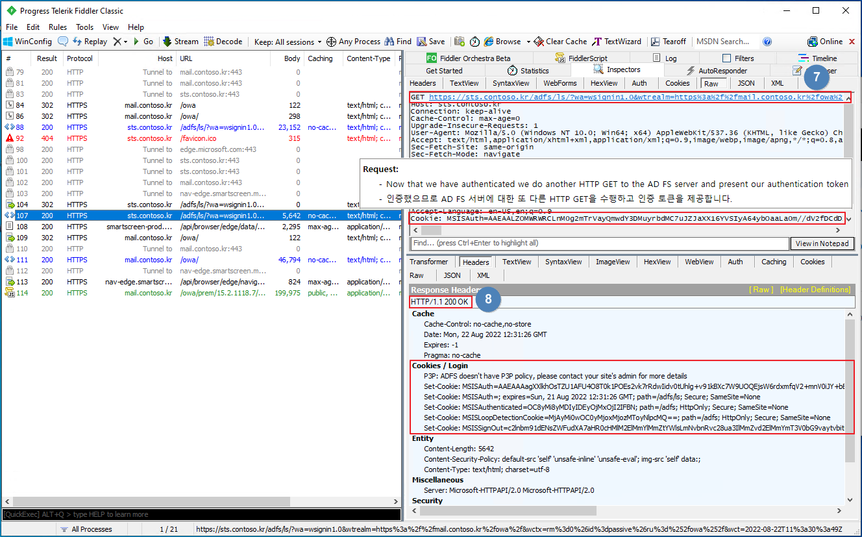Open the File menu
Image resolution: width=862 pixels, height=537 pixels.
click(12, 27)
